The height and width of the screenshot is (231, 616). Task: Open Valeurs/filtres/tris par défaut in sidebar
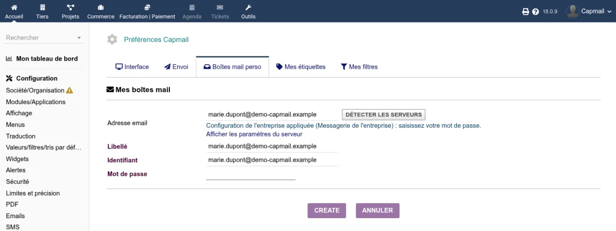(44, 147)
